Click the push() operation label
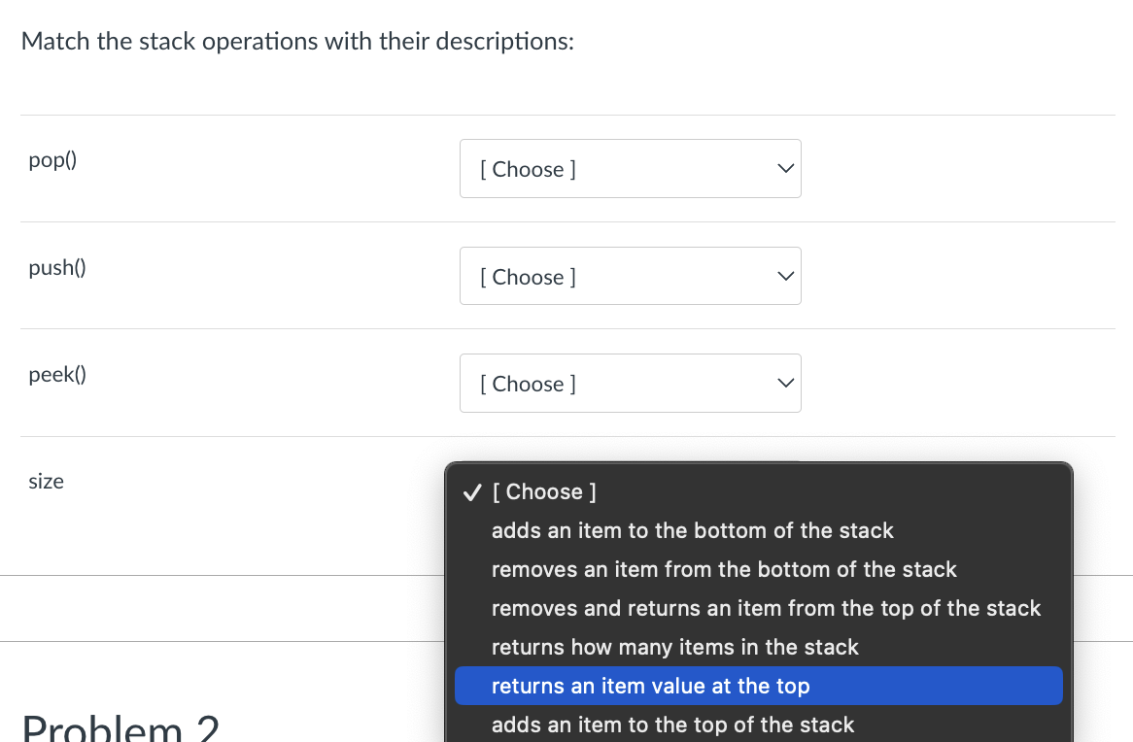Image resolution: width=1133 pixels, height=742 pixels. (57, 268)
